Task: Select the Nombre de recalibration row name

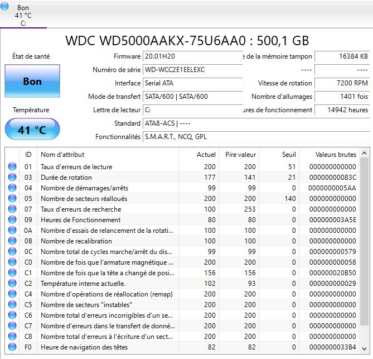Action: point(76,241)
